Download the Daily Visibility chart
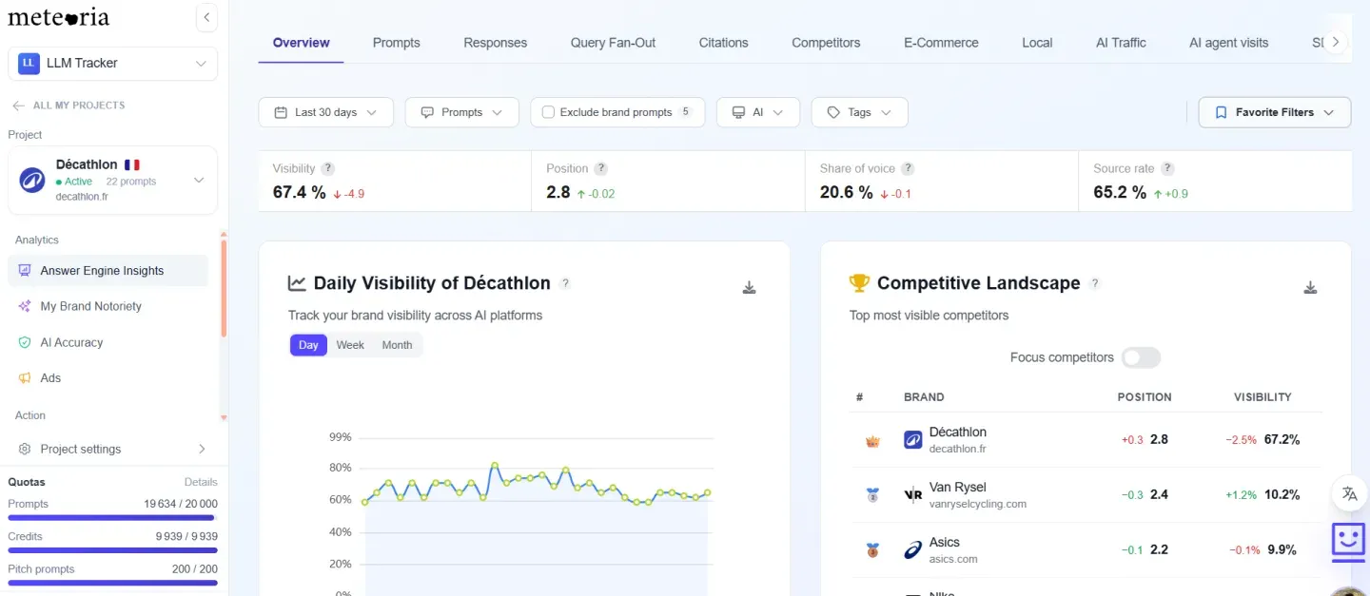This screenshot has width=1370, height=596. point(750,287)
